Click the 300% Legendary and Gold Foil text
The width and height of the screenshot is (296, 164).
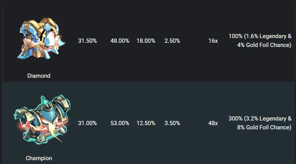pos(260,123)
